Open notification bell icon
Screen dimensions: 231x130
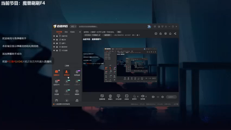(x=170, y=34)
